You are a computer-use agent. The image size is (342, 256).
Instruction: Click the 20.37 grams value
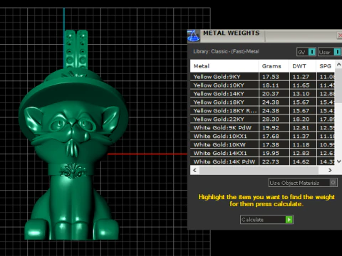(x=271, y=94)
